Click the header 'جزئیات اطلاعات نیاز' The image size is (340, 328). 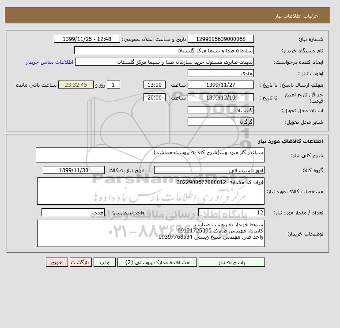[296, 16]
